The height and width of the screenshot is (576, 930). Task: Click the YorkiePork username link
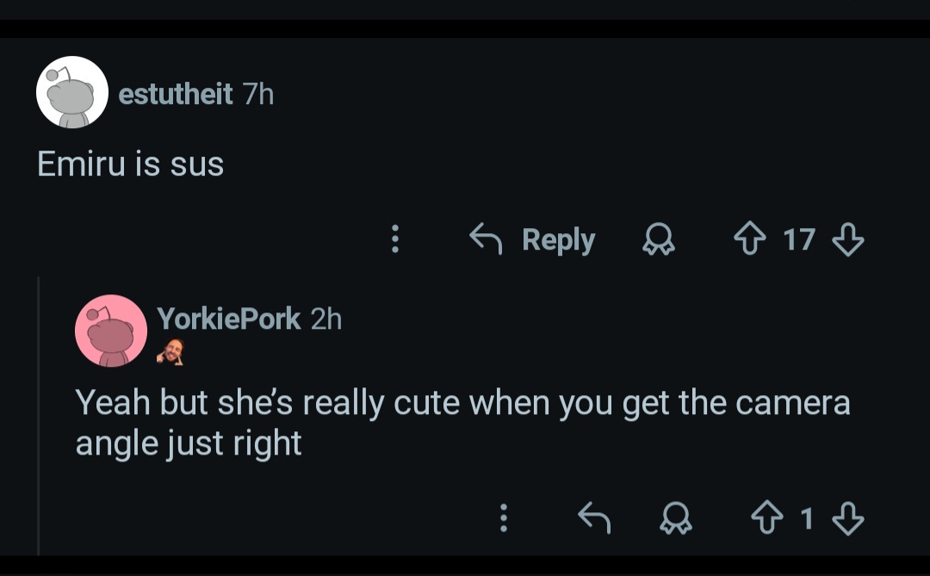coord(228,319)
